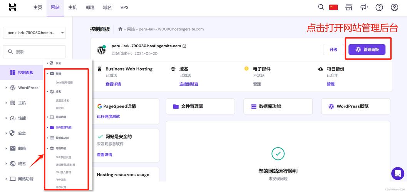The width and height of the screenshot is (407, 192).
Task: Select 缓存设置 in the pop-out menu
Action: click(61, 187)
